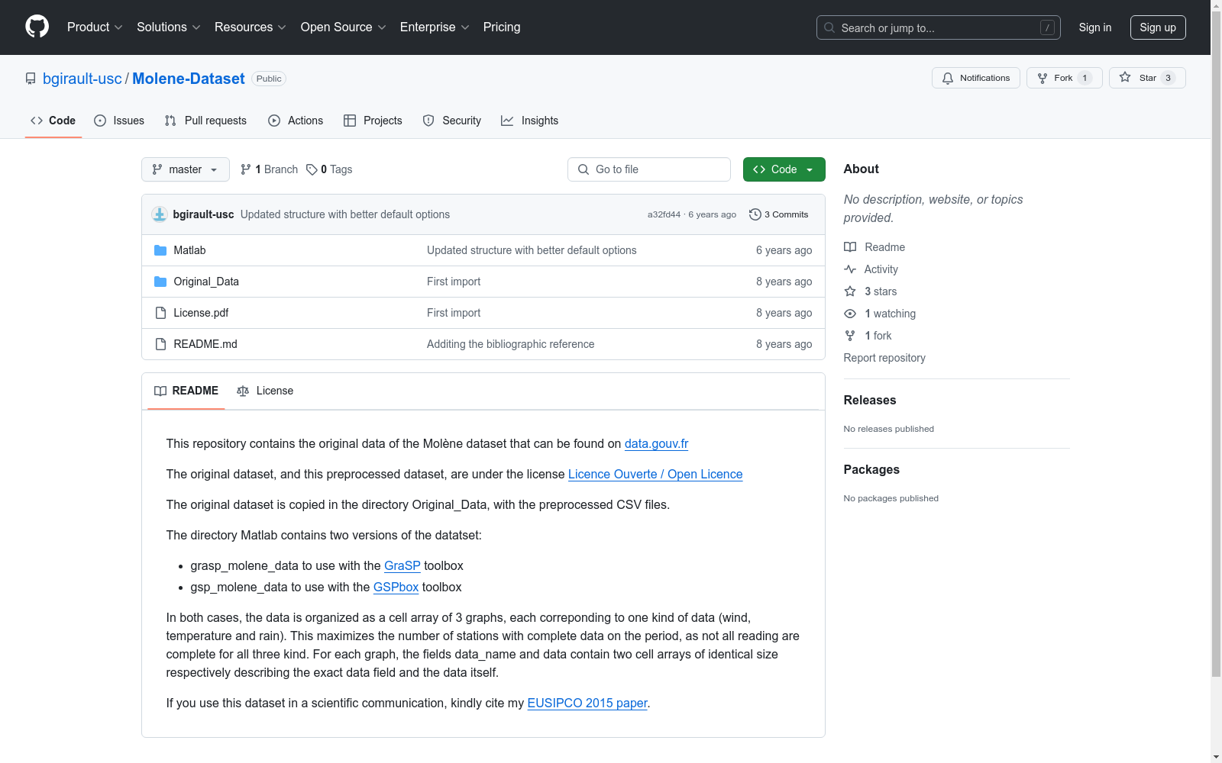This screenshot has width=1222, height=763.
Task: Open the Licence Ouverte / Open Licence link
Action: 655,474
